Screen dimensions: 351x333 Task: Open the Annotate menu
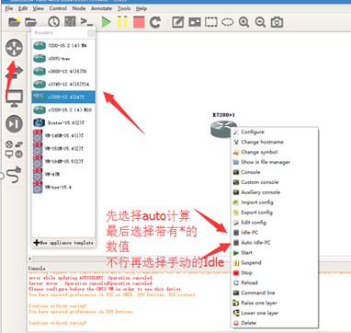click(x=102, y=8)
